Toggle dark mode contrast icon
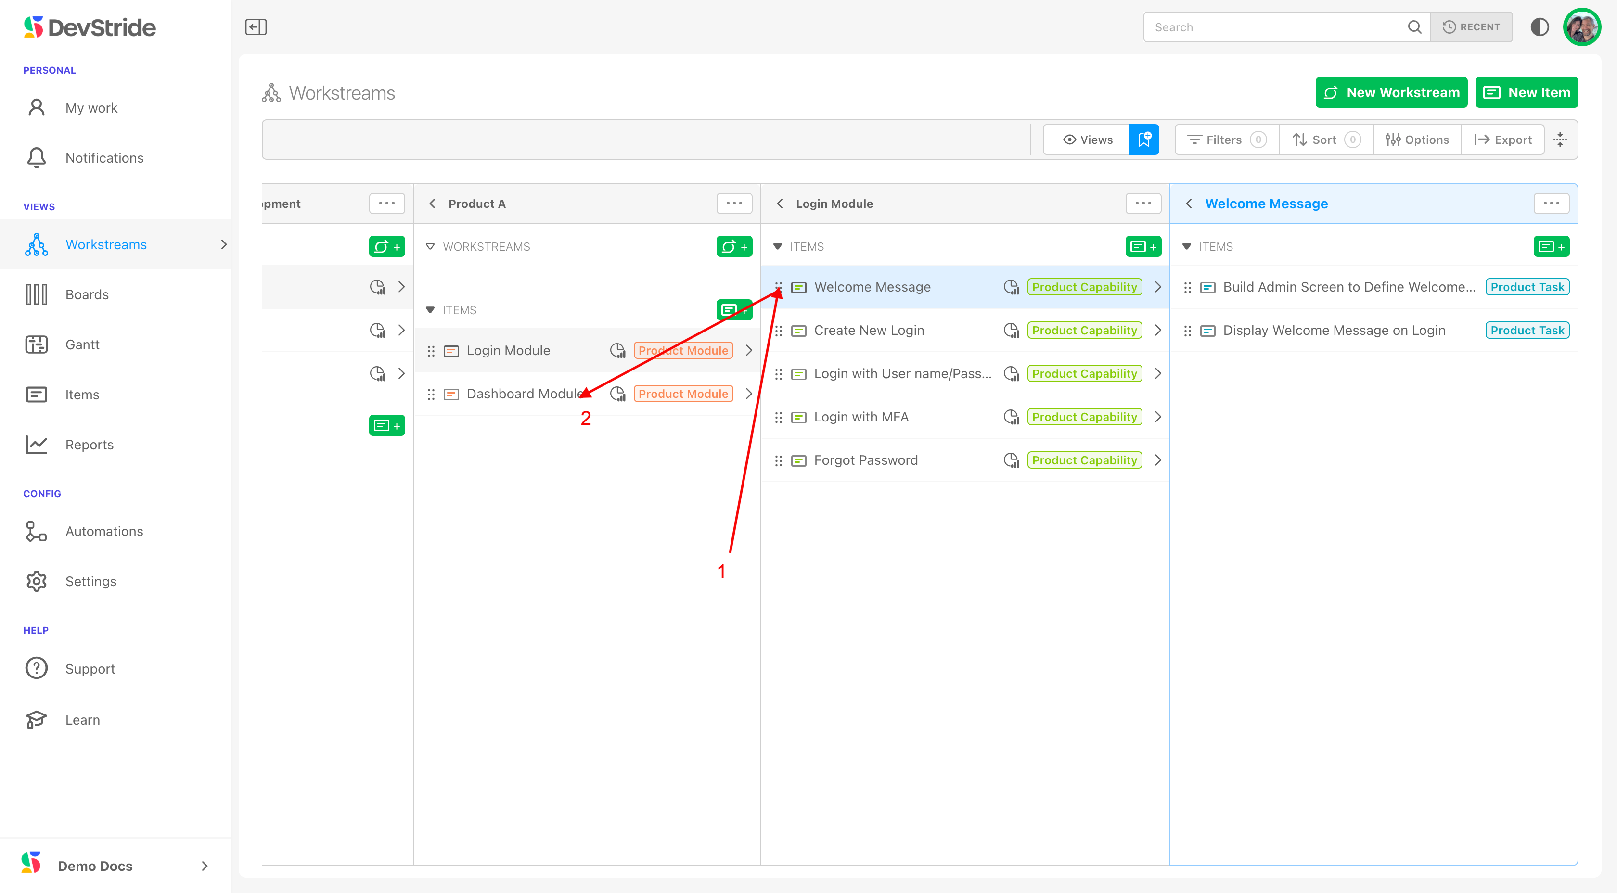 (x=1539, y=27)
